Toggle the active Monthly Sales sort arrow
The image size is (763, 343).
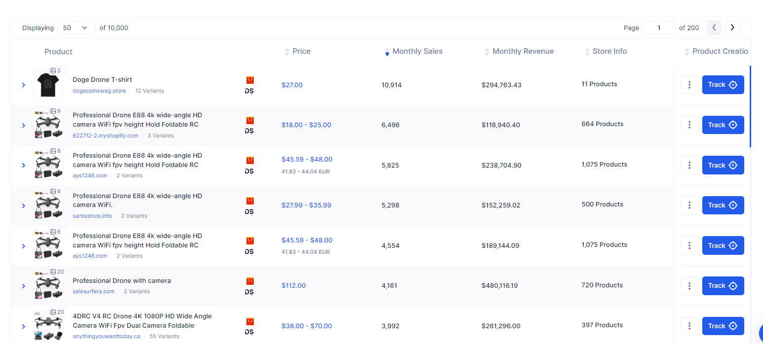(387, 53)
